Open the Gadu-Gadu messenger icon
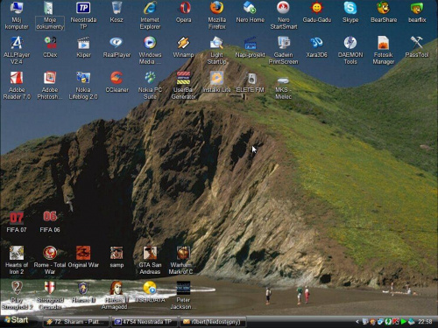438x328 pixels. (x=317, y=13)
